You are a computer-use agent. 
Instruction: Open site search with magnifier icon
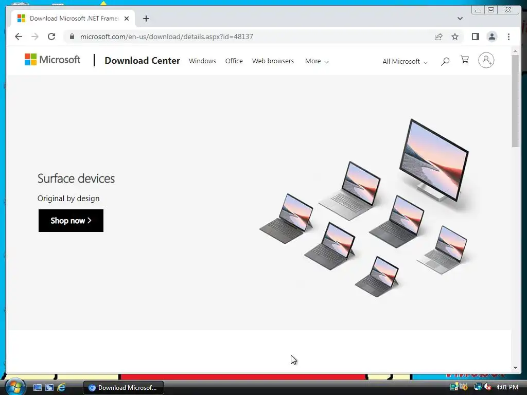click(445, 61)
